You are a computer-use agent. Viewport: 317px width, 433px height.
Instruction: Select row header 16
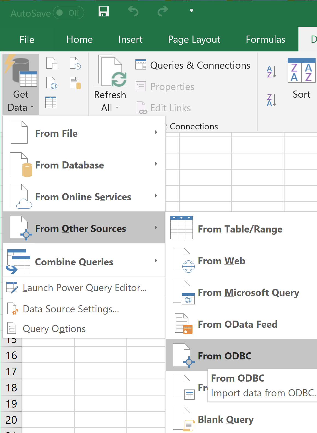[11, 355]
